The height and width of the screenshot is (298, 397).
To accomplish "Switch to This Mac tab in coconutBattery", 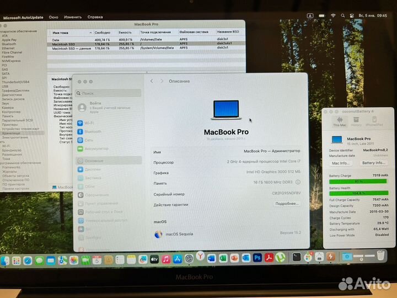I will (x=340, y=121).
